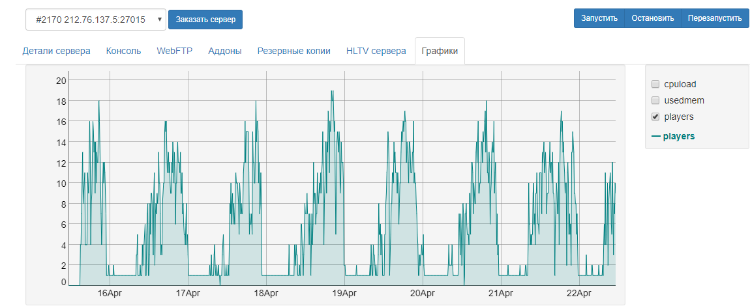750x306 pixels.
Task: Enable the usedmem checkbox
Action: point(655,101)
